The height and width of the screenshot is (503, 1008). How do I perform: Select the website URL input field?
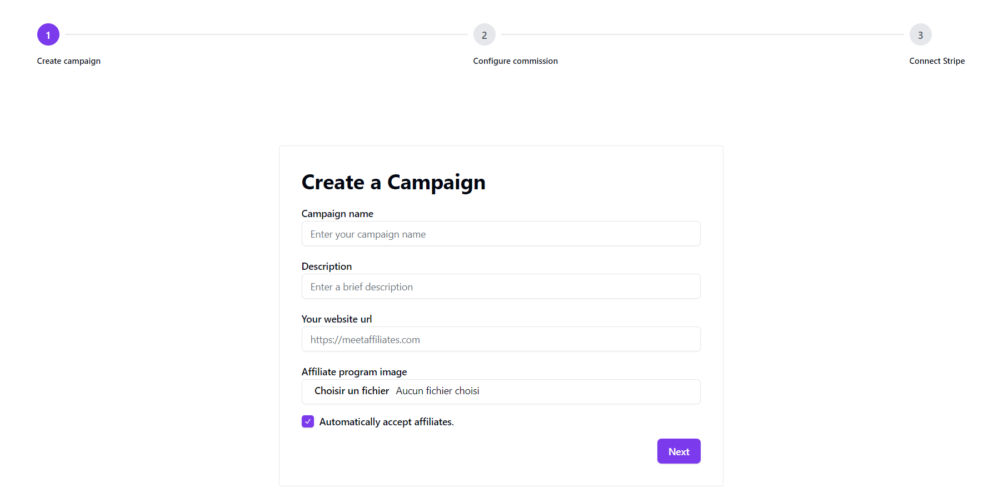click(x=501, y=339)
